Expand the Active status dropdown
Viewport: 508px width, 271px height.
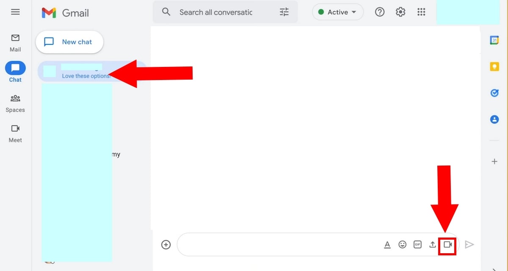point(338,12)
